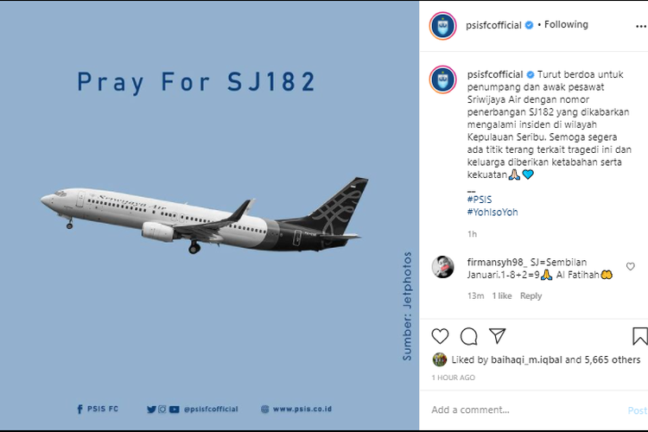View the comment's 1 like count
648x432 pixels.
click(x=502, y=295)
